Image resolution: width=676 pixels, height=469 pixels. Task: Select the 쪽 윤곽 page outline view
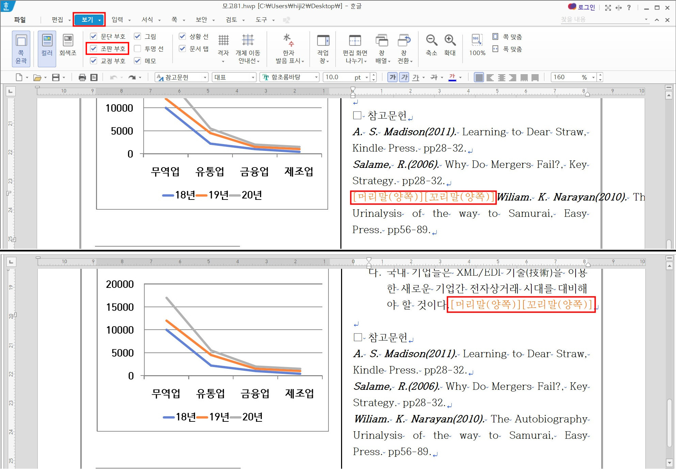pos(21,49)
